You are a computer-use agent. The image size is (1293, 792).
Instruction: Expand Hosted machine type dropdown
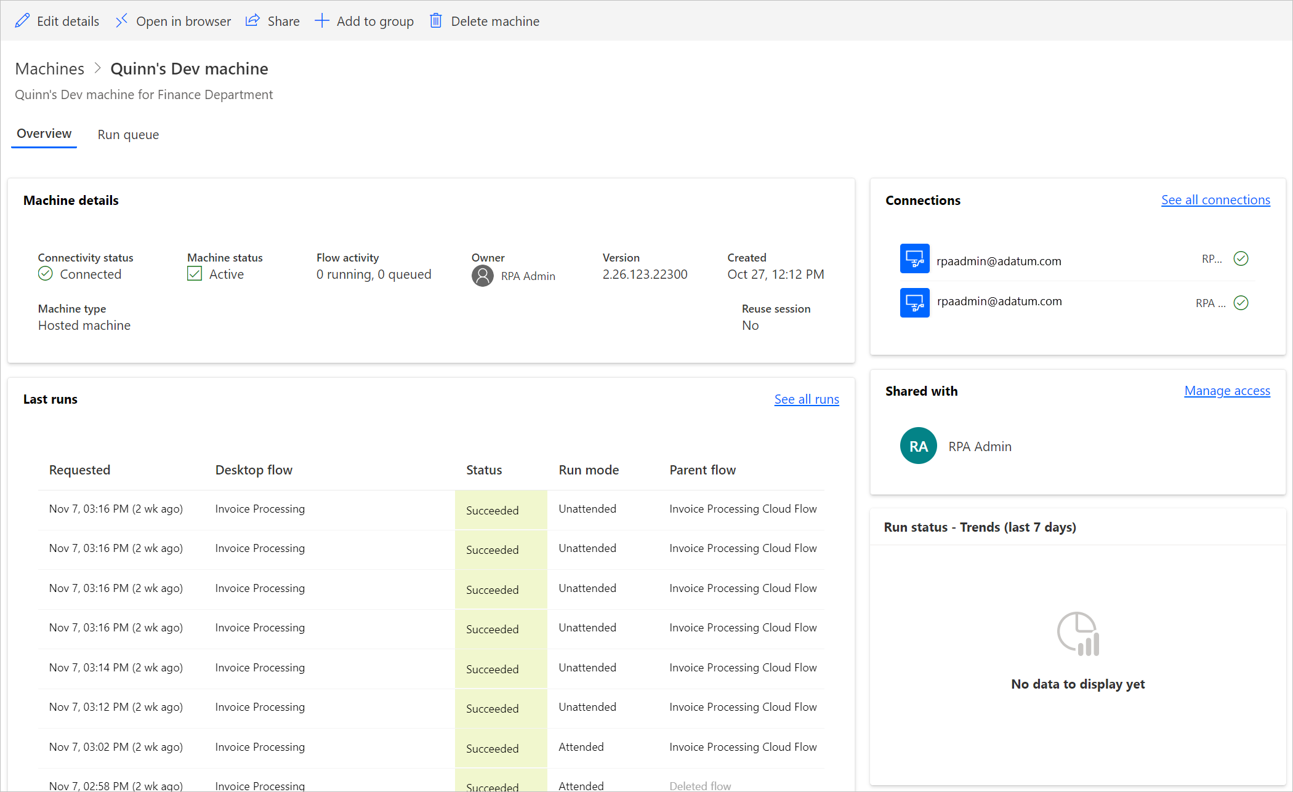(83, 325)
